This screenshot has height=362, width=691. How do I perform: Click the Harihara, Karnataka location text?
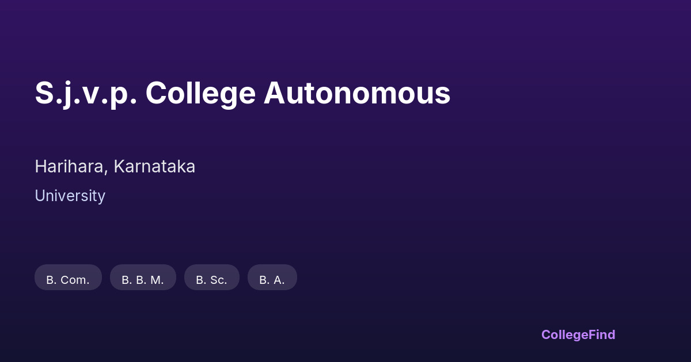pos(115,167)
